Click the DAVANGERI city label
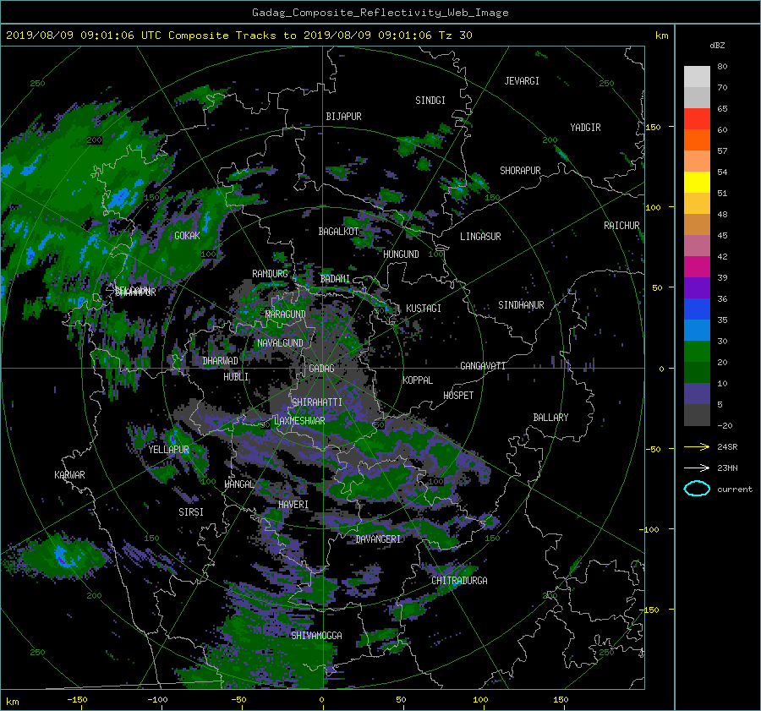 coord(378,539)
